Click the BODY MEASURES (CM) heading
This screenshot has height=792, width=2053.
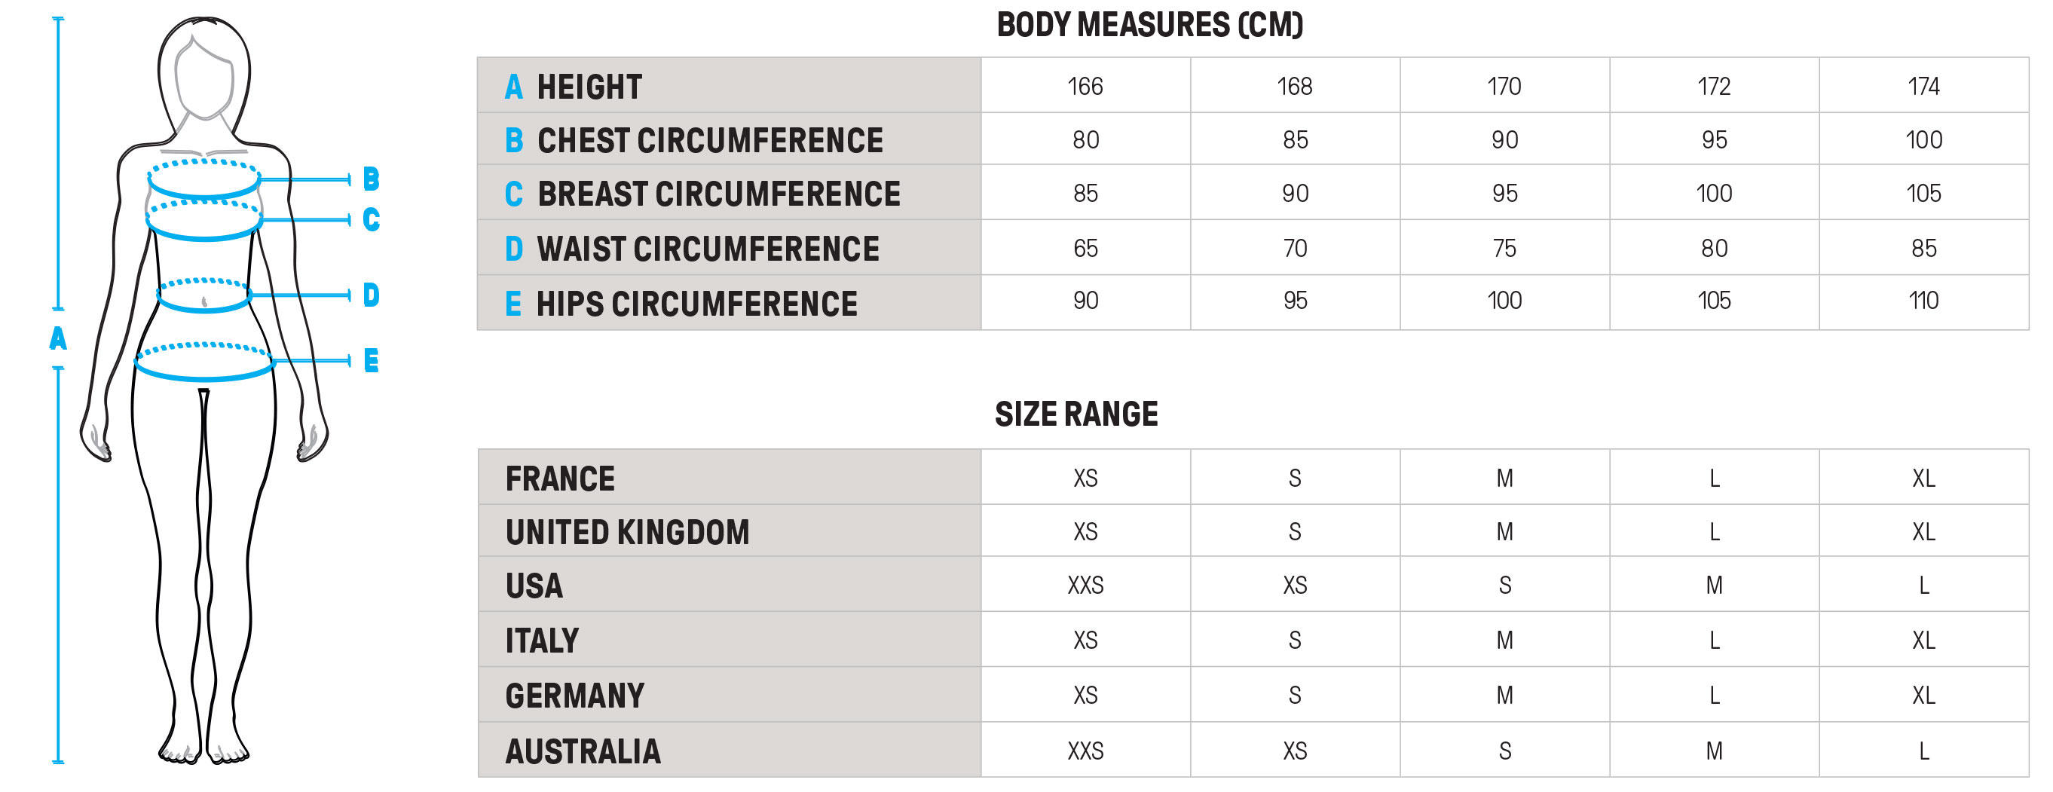(1149, 25)
